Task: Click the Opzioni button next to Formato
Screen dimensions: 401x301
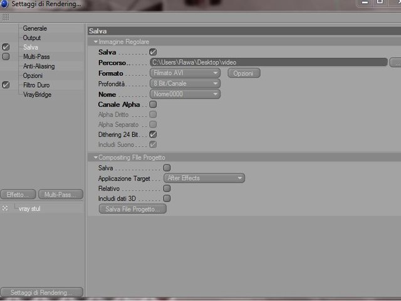Action: (244, 73)
